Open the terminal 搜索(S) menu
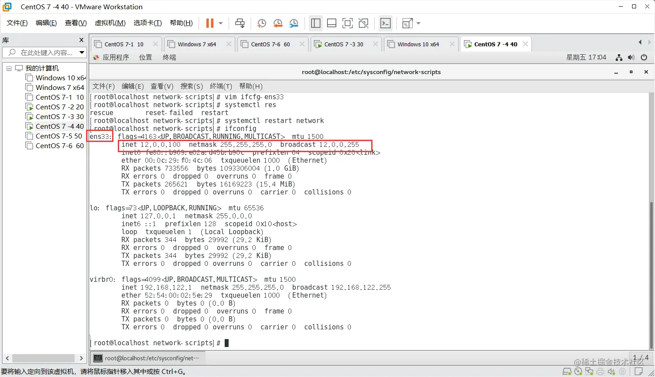The width and height of the screenshot is (655, 377). coord(192,86)
